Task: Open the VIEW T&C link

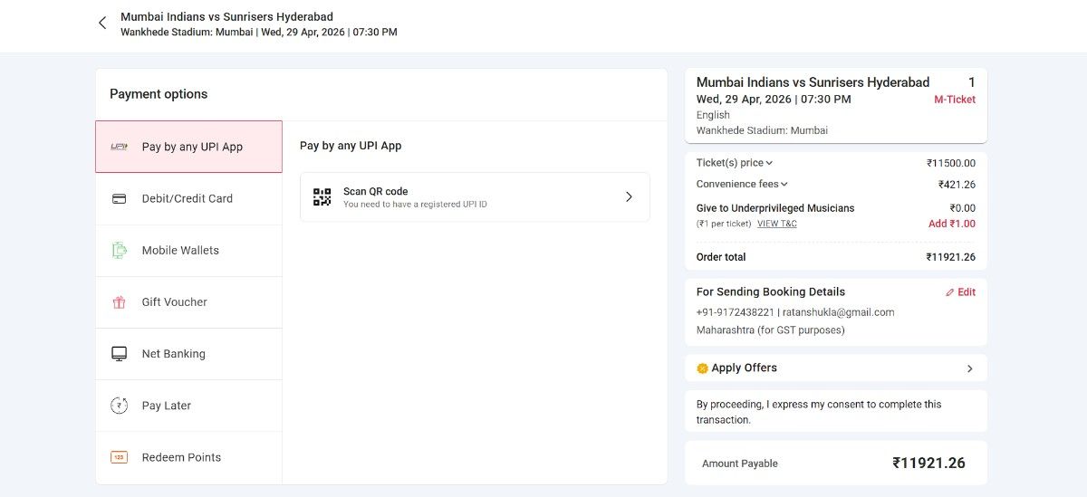Action: coord(777,224)
